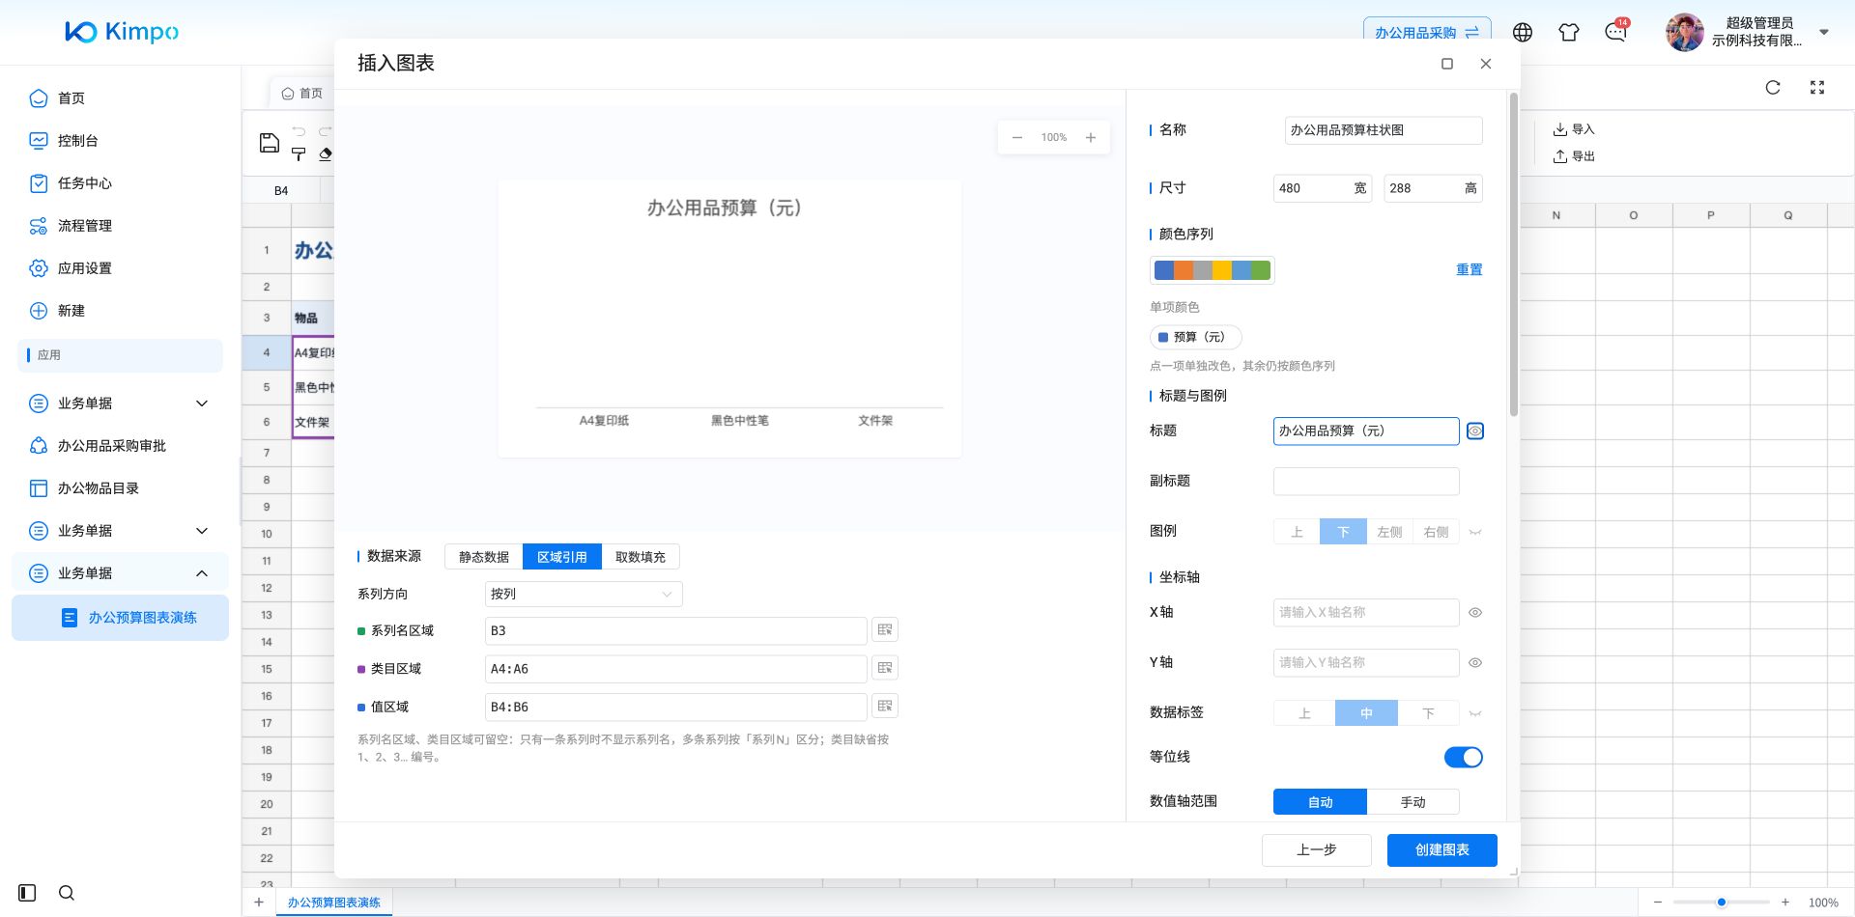Click the eraser clear-format icon
The width and height of the screenshot is (1855, 917).
326,154
